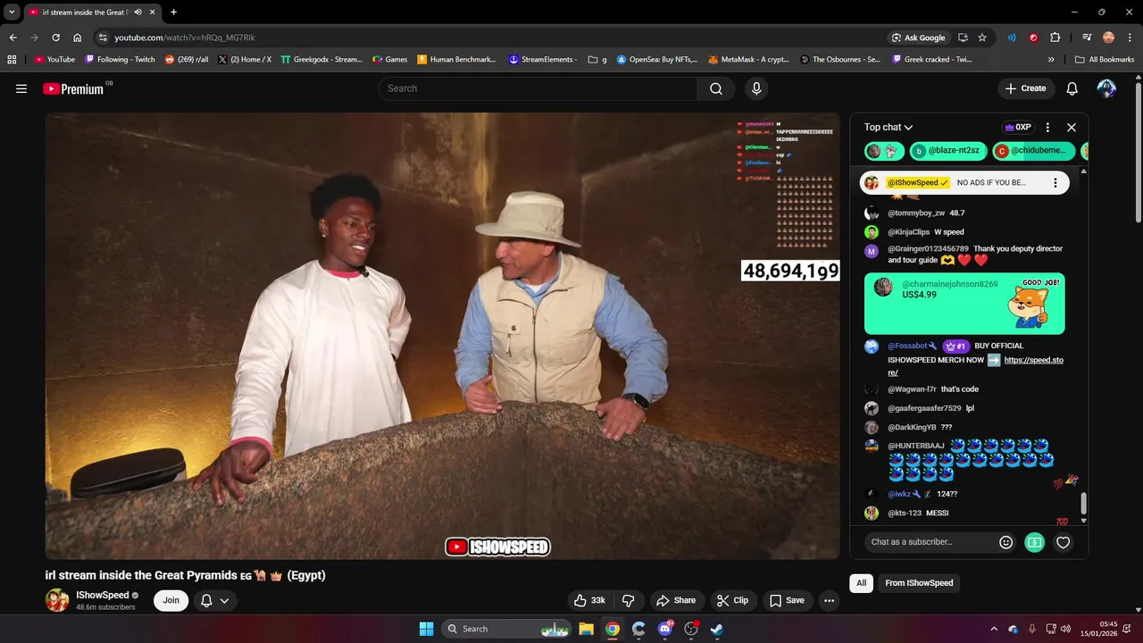
Task: Open Chrome tab search dropdown arrow
Action: pos(12,12)
